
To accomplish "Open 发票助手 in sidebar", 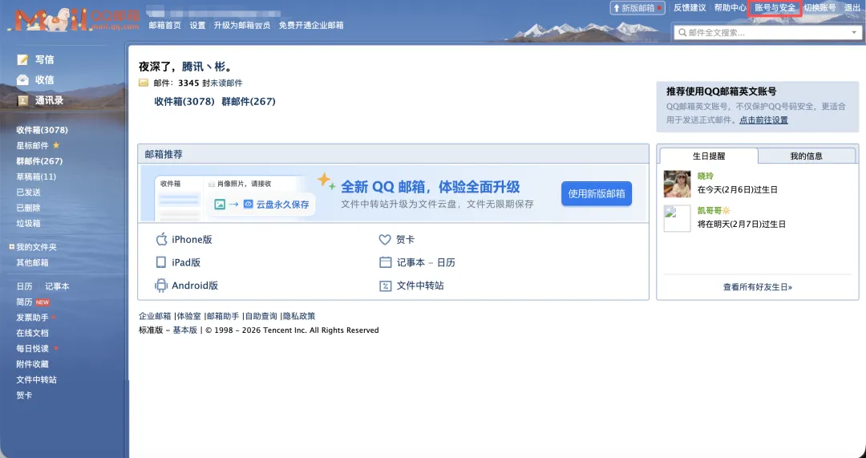I will click(x=33, y=318).
